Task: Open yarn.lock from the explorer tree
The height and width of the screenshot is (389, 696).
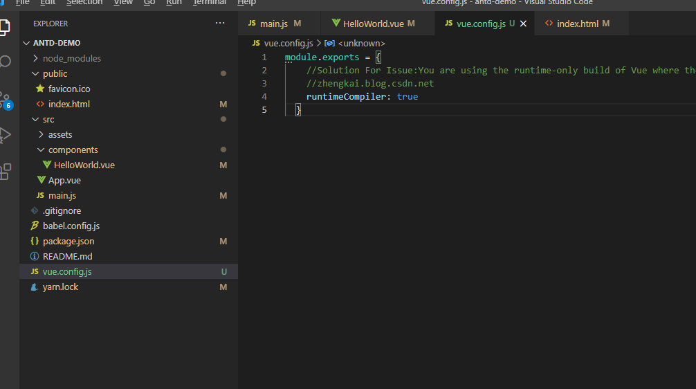Action: [60, 287]
